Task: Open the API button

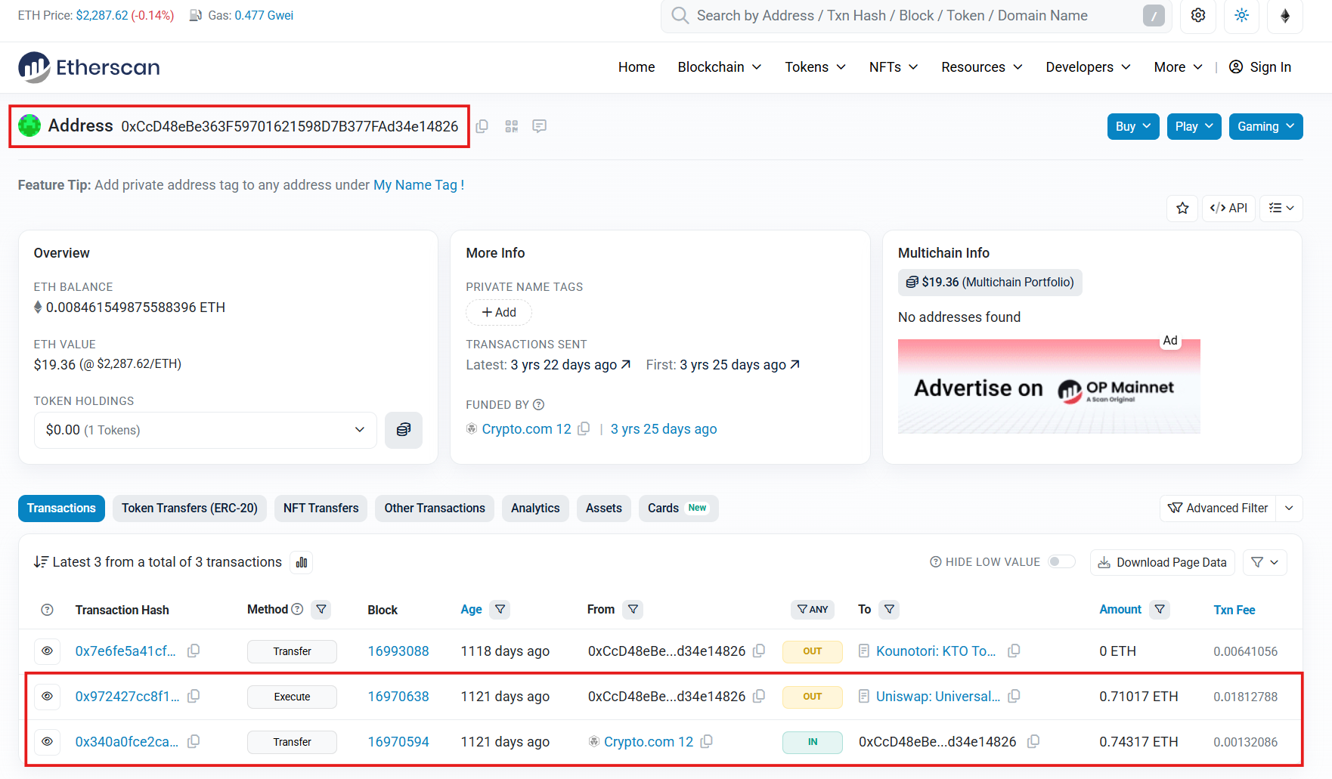Action: click(x=1228, y=208)
